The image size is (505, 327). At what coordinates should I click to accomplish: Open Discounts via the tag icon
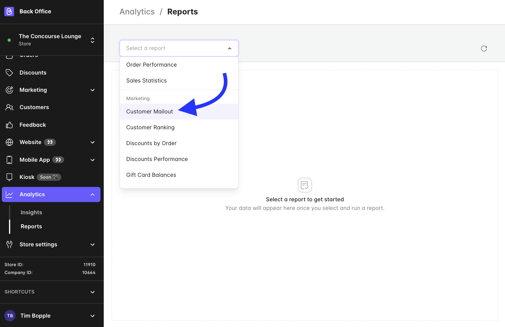(x=9, y=73)
